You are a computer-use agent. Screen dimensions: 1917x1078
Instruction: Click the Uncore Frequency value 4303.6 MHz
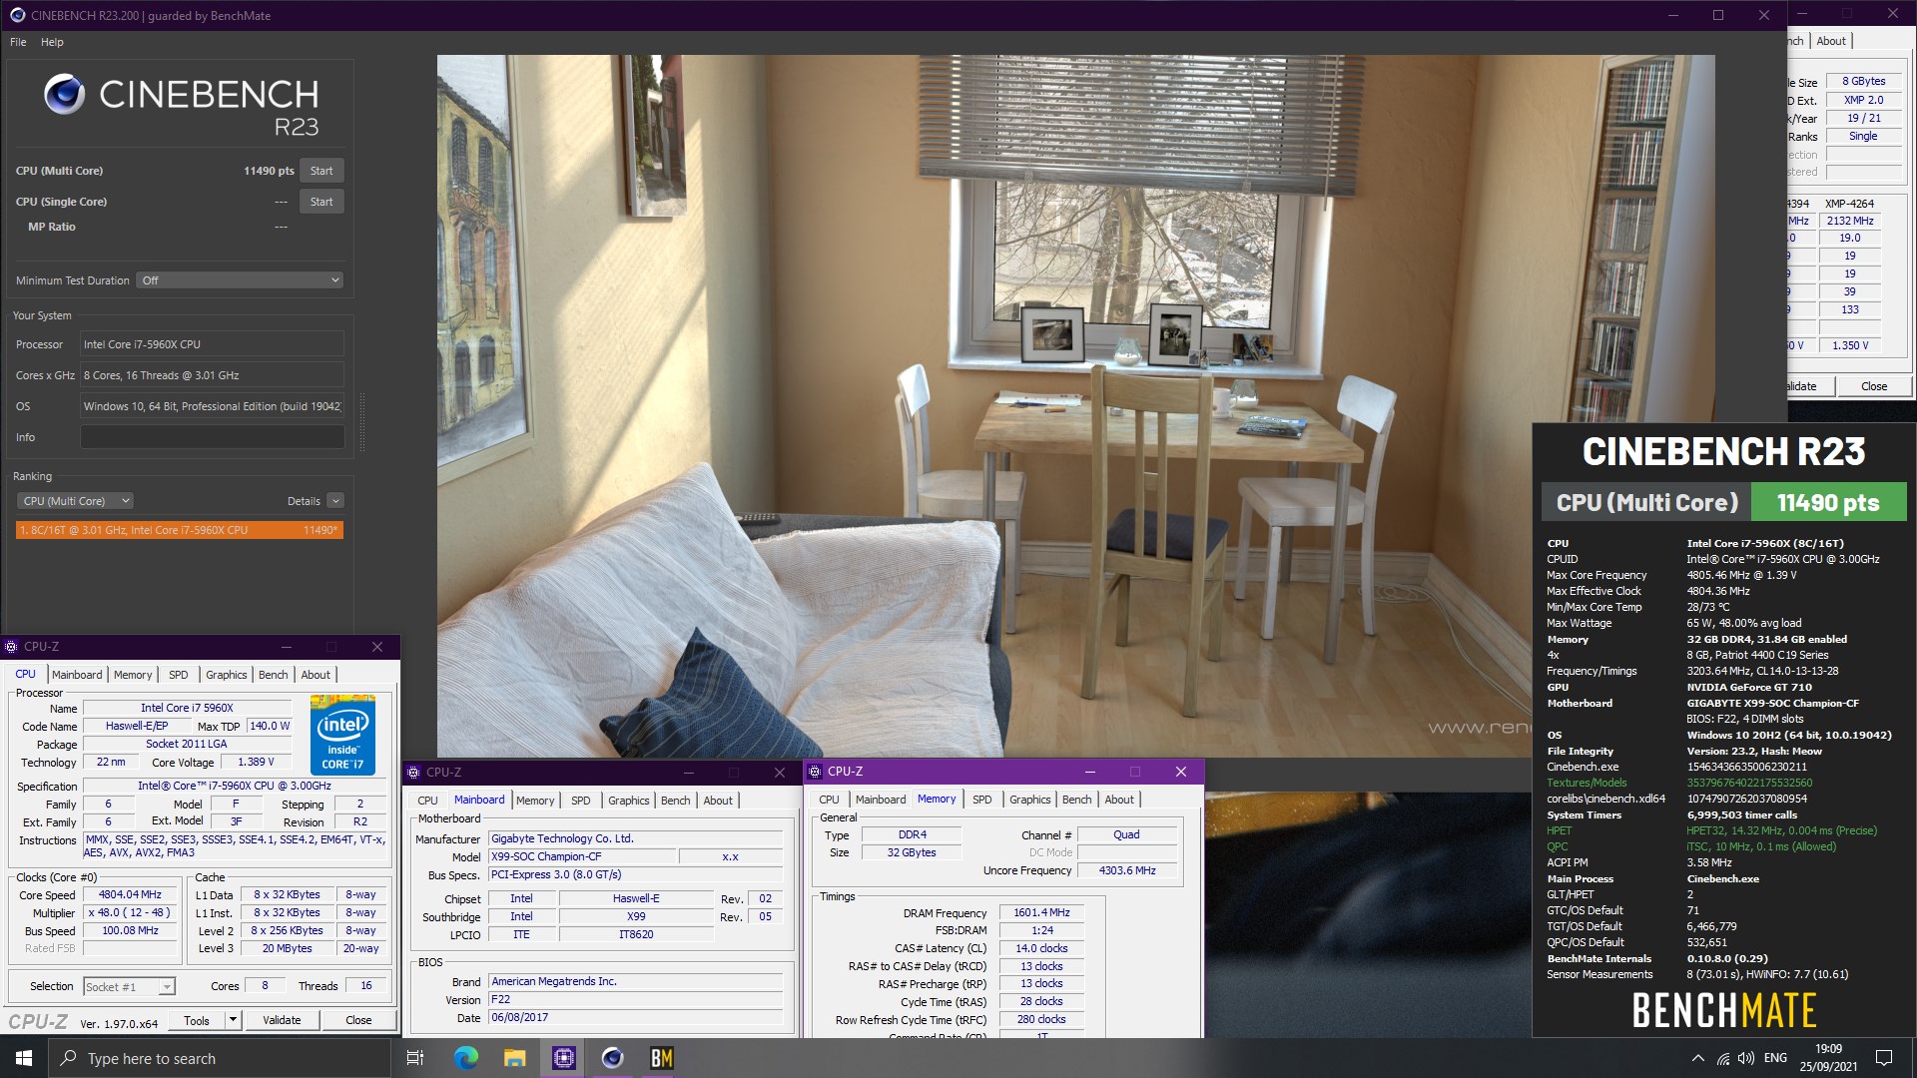click(1127, 870)
